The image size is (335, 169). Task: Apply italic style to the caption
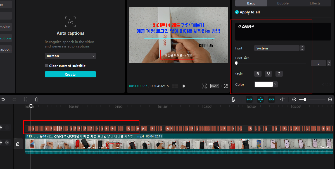(279, 74)
